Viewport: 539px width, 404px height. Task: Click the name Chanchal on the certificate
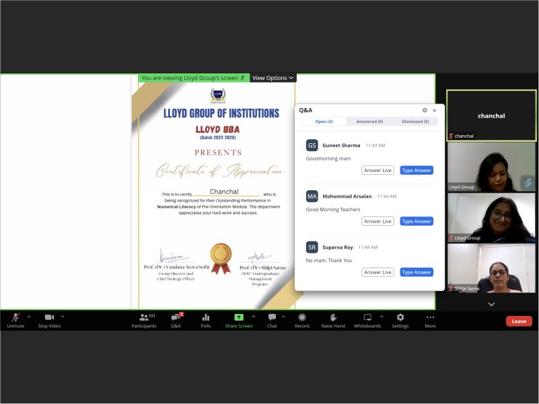[224, 192]
